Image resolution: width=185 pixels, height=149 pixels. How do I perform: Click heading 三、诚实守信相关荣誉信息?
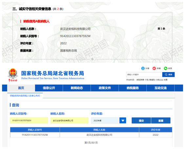pos(32,9)
